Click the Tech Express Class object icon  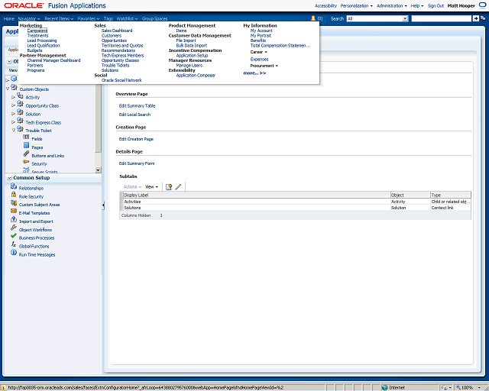click(21, 121)
